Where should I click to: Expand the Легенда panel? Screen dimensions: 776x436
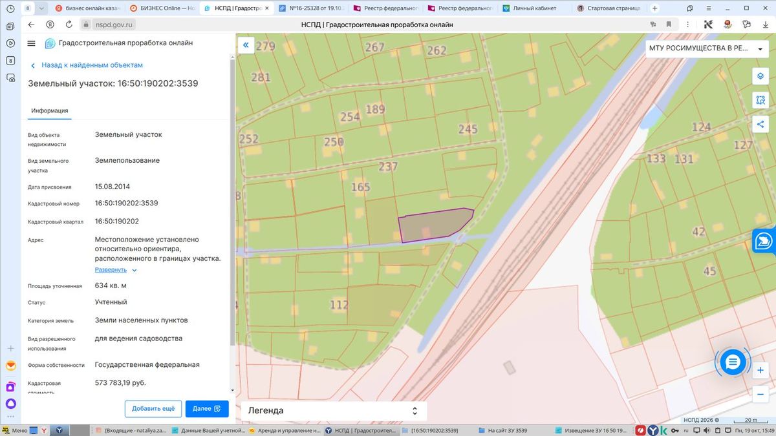pos(333,410)
